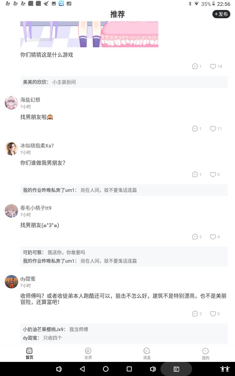The height and width of the screenshot is (376, 235).
Task: Tap the screenshot camera icon in navigation bar
Action: [x=176, y=369]
